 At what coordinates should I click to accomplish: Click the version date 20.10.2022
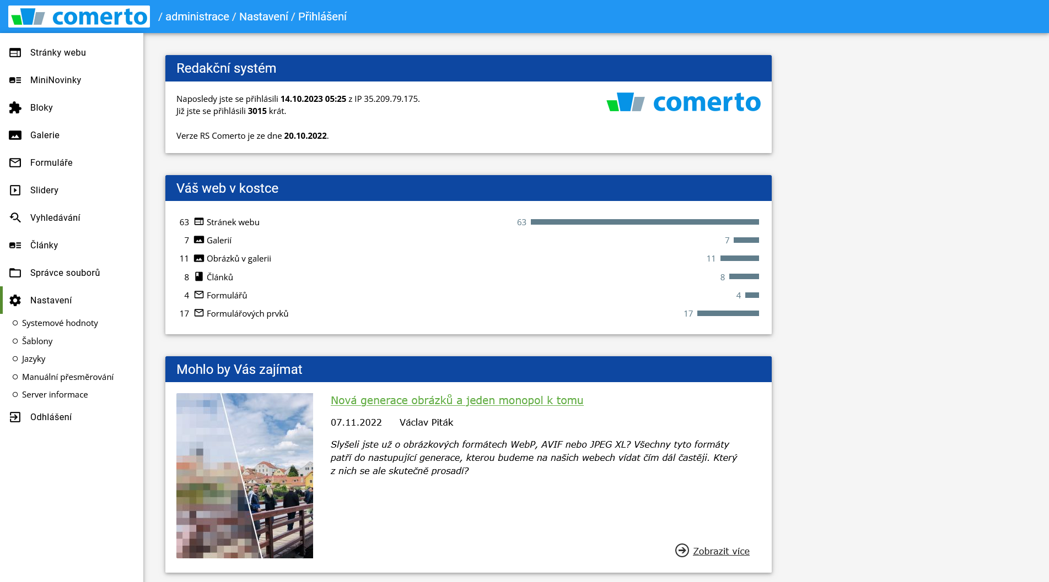click(x=305, y=135)
